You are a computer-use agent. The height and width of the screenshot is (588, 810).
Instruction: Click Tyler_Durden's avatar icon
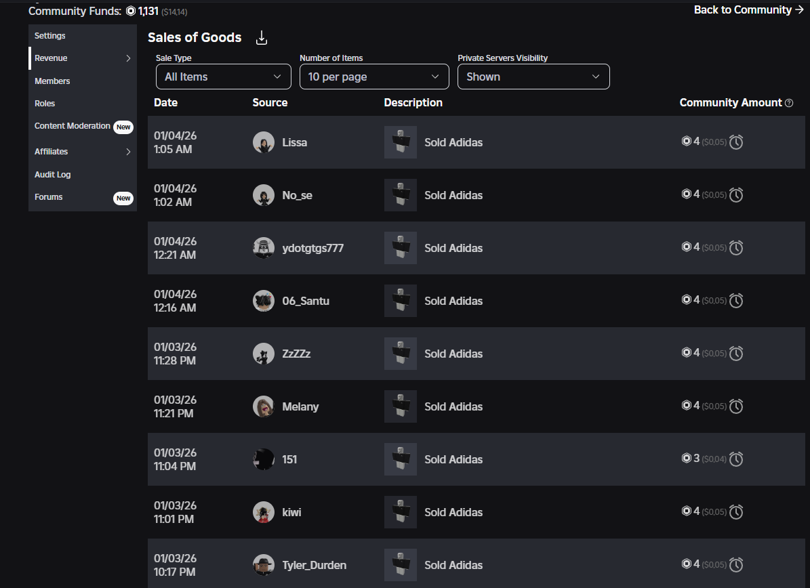pyautogui.click(x=264, y=565)
